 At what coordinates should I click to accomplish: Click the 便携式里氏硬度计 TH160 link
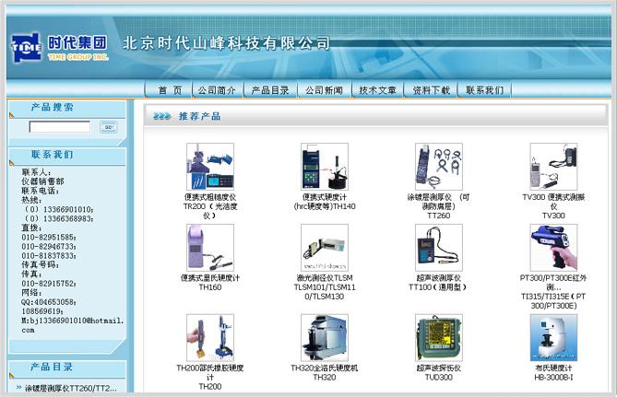click(x=210, y=283)
